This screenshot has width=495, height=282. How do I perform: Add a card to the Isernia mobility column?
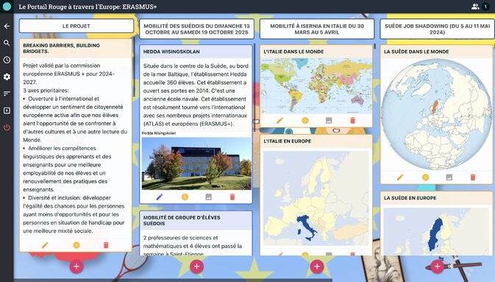pyautogui.click(x=317, y=267)
